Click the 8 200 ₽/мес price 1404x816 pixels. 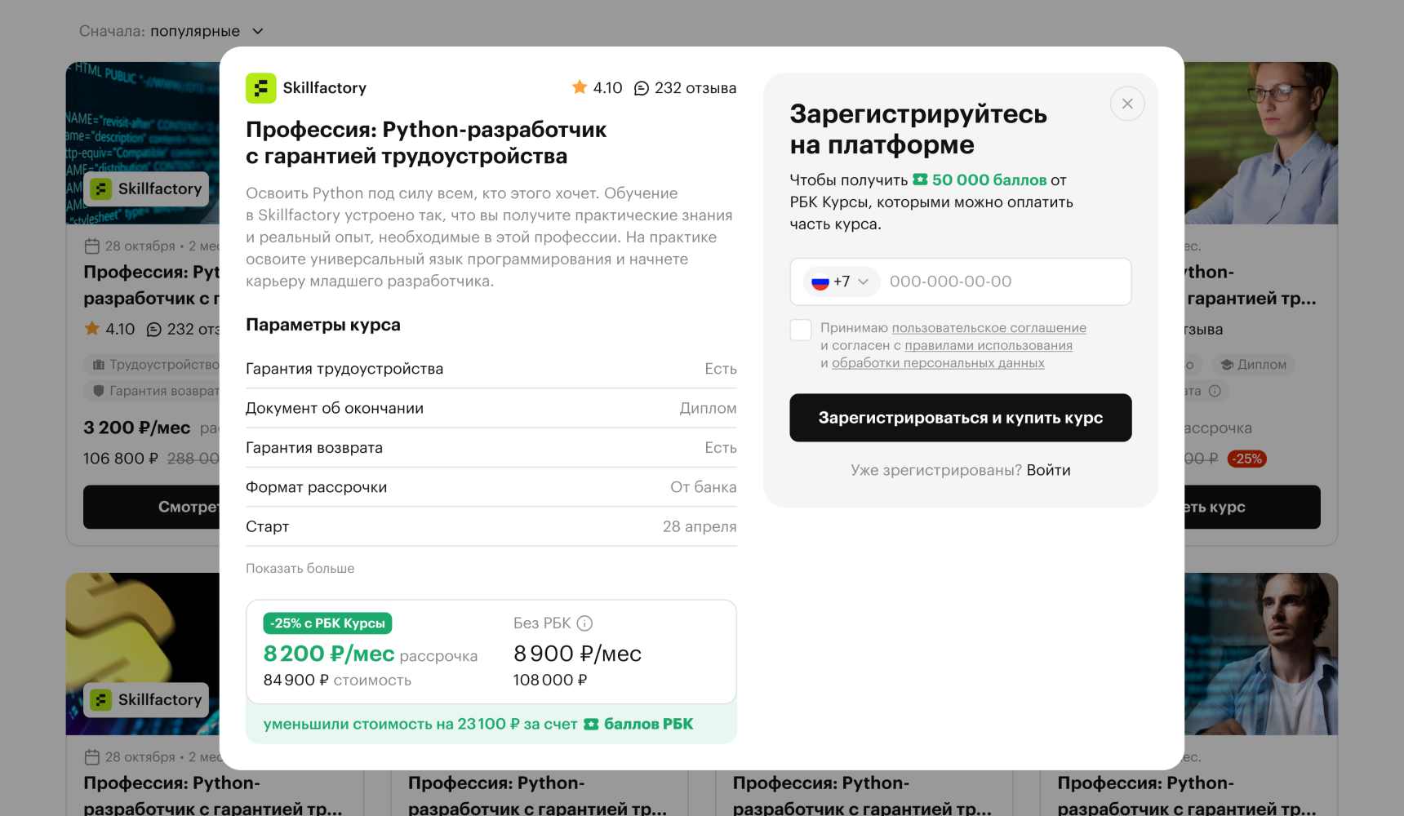[329, 654]
